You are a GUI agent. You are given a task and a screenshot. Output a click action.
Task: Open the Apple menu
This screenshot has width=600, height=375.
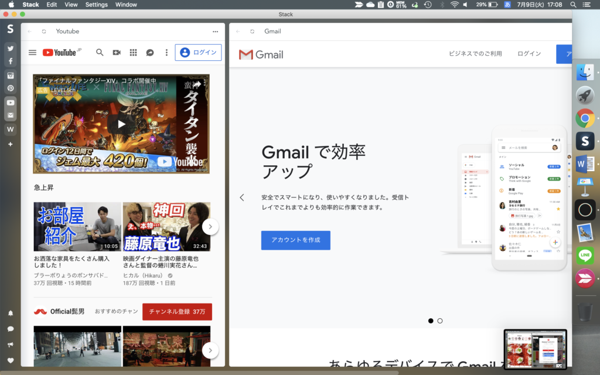coord(11,5)
